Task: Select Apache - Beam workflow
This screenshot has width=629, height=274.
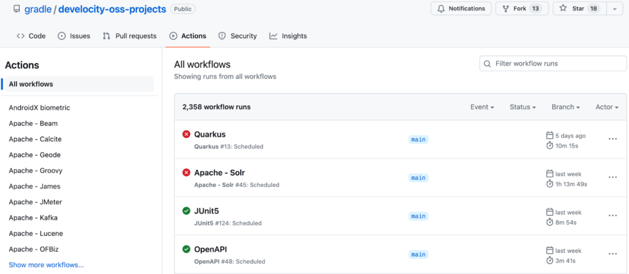Action: tap(33, 123)
